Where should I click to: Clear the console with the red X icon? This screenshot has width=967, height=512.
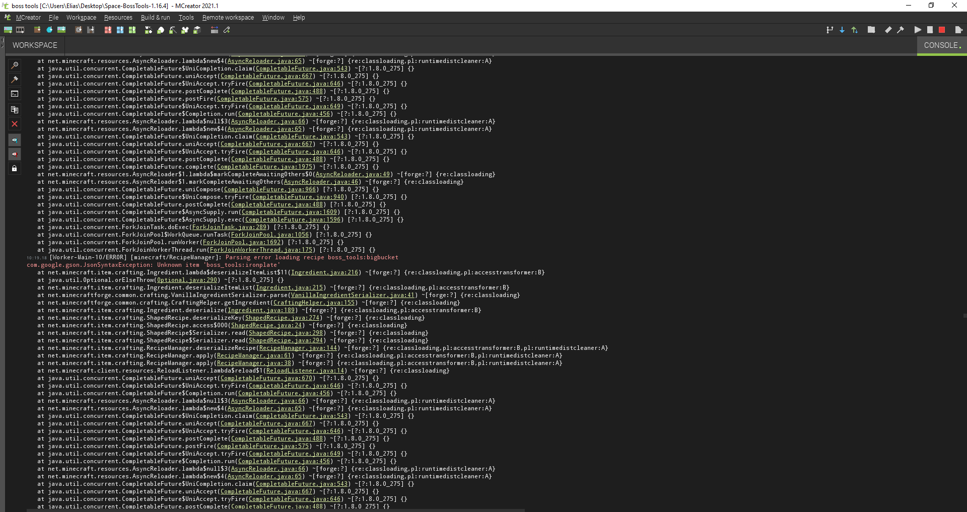[x=15, y=124]
